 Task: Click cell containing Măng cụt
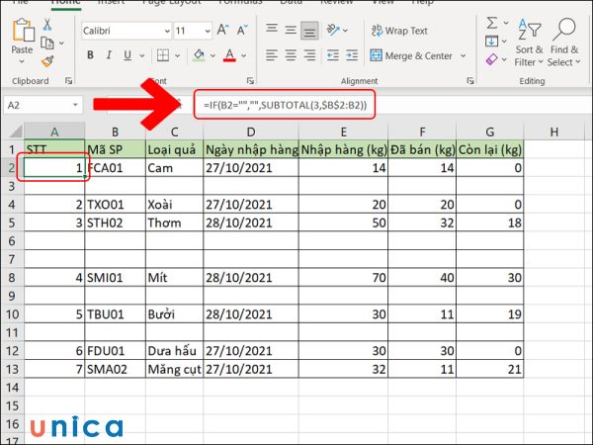(x=174, y=369)
